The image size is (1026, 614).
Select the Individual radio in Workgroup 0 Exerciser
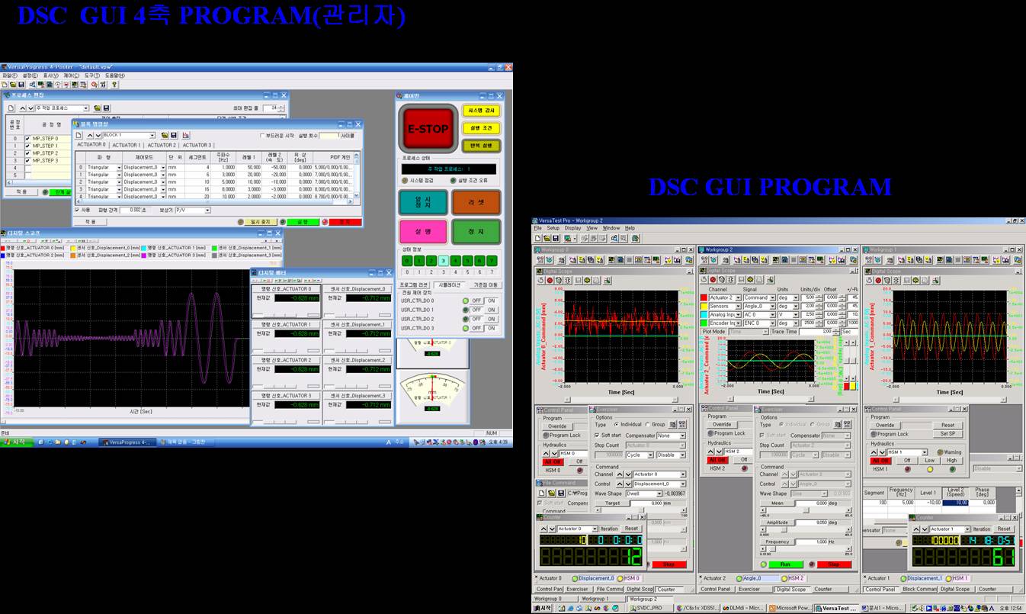click(617, 425)
